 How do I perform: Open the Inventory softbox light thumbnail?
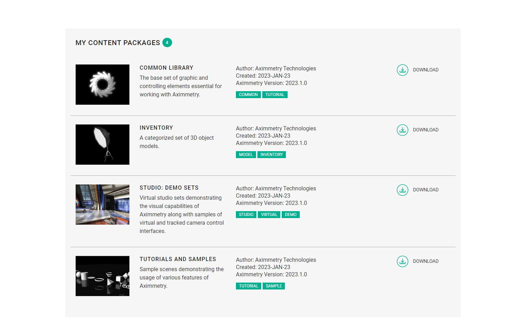coord(102,145)
